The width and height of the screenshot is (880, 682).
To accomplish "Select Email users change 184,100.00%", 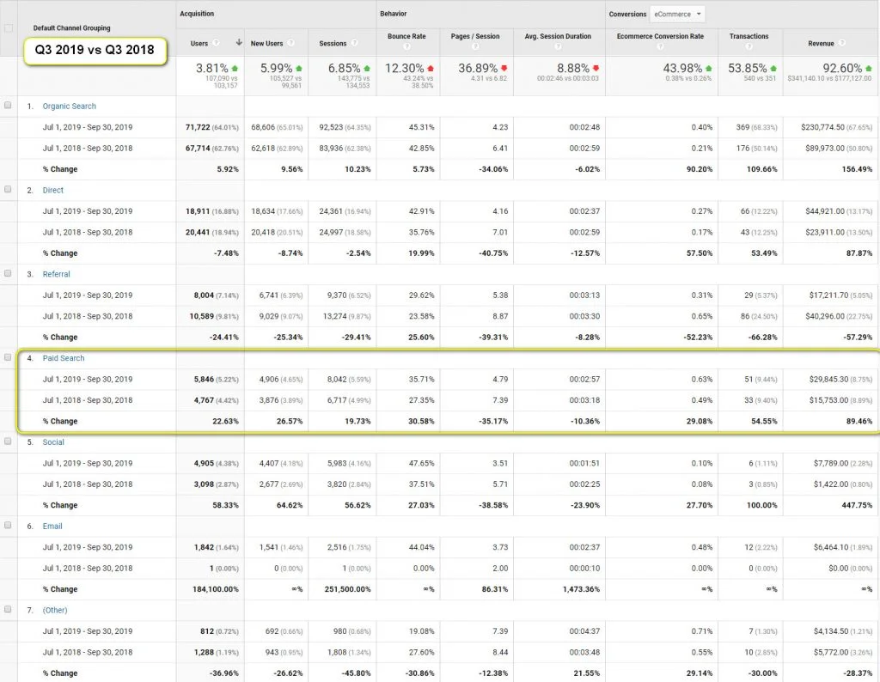I will click(x=216, y=589).
